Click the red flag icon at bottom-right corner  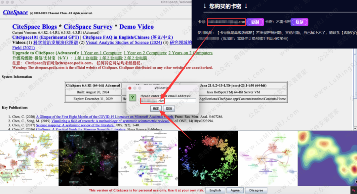click(x=354, y=190)
